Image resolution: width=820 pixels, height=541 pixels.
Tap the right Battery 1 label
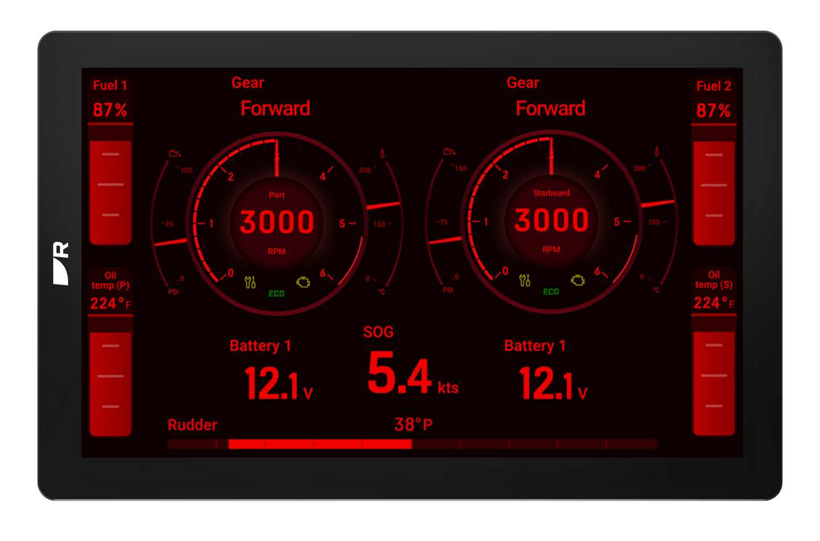point(535,346)
